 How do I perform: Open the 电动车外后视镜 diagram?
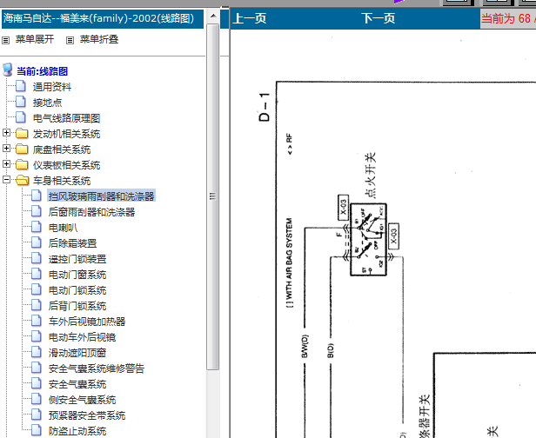click(82, 337)
